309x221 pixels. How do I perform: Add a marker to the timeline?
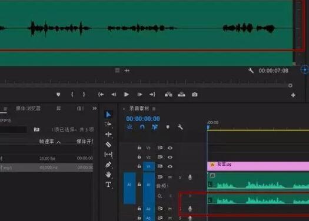[x=168, y=127]
